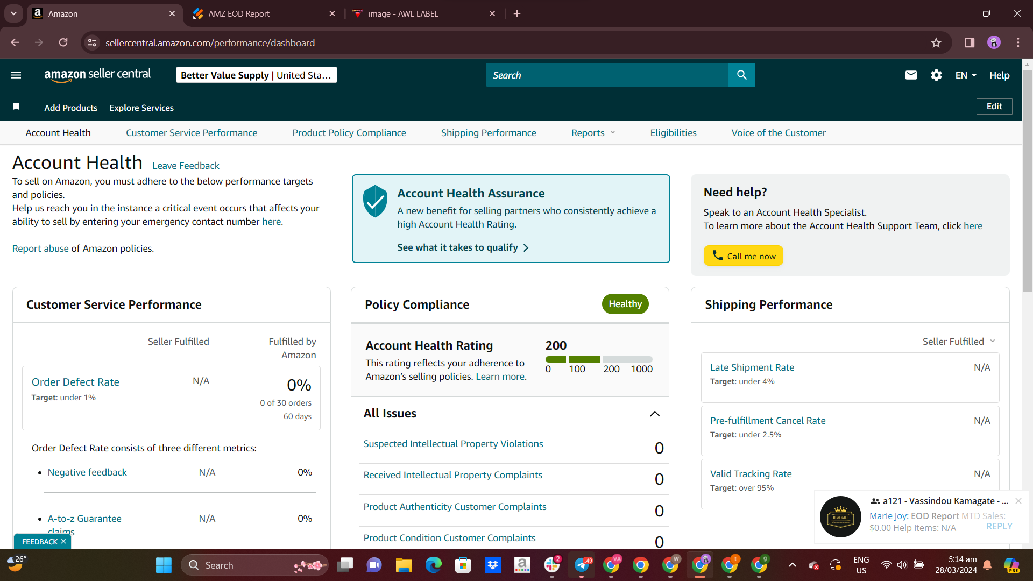Open Telegram from the taskbar

[582, 565]
